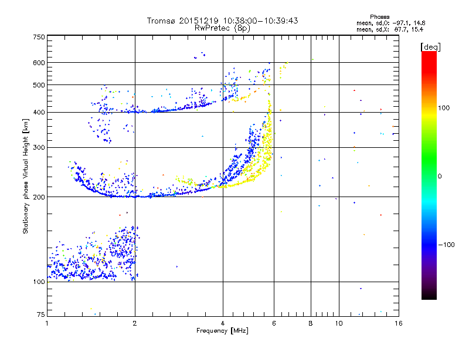Click the y-axis tick label '750'

(x=39, y=37)
